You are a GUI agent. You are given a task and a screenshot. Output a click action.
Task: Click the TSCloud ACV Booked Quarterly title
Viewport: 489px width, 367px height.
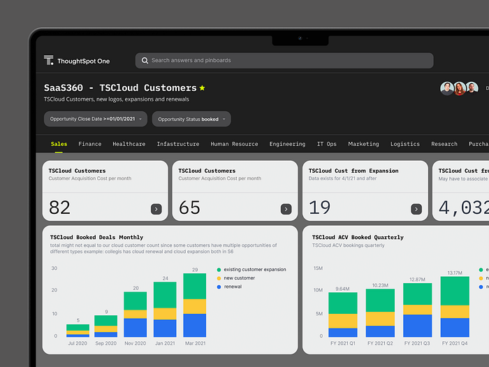pyautogui.click(x=358, y=237)
